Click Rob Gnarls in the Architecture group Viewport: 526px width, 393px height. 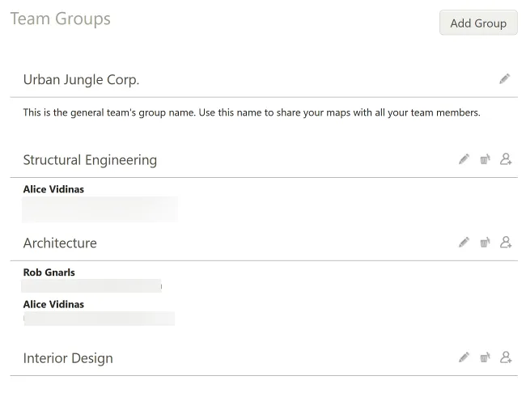click(49, 273)
